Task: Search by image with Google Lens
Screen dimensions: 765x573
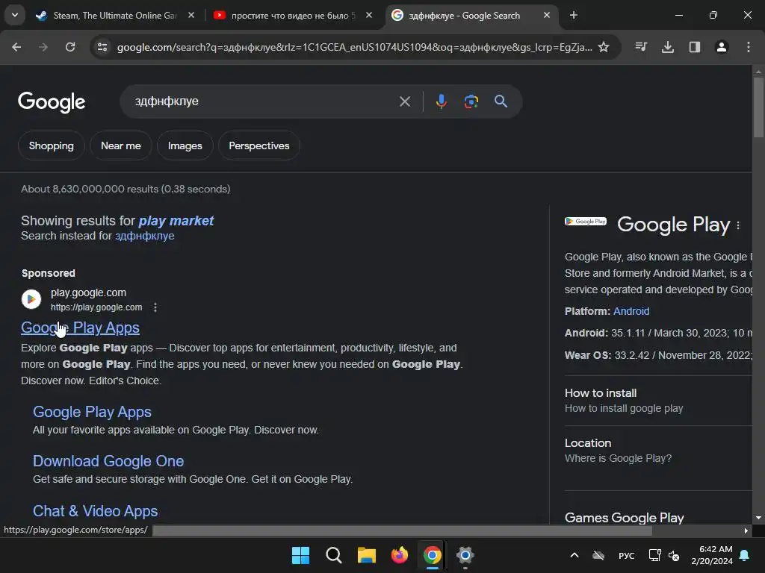Action: [471, 101]
